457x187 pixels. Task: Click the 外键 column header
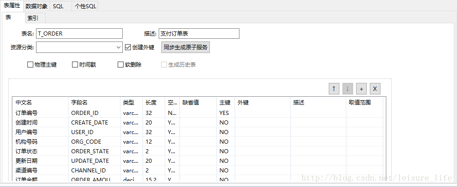click(x=263, y=103)
